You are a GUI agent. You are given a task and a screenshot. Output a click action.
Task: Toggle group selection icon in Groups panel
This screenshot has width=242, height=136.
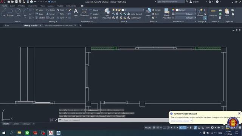pos(205,18)
